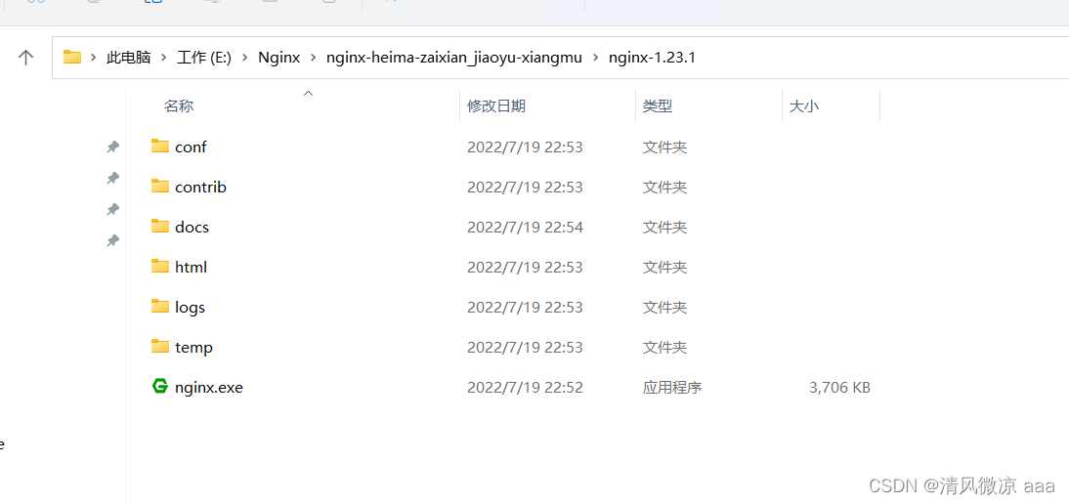Select the temp folder name
This screenshot has height=504, width=1069.
(193, 348)
